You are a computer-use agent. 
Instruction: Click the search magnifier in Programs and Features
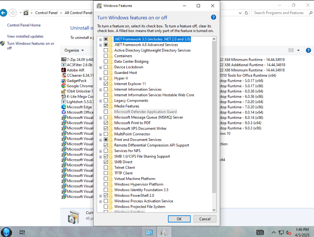click(310, 13)
